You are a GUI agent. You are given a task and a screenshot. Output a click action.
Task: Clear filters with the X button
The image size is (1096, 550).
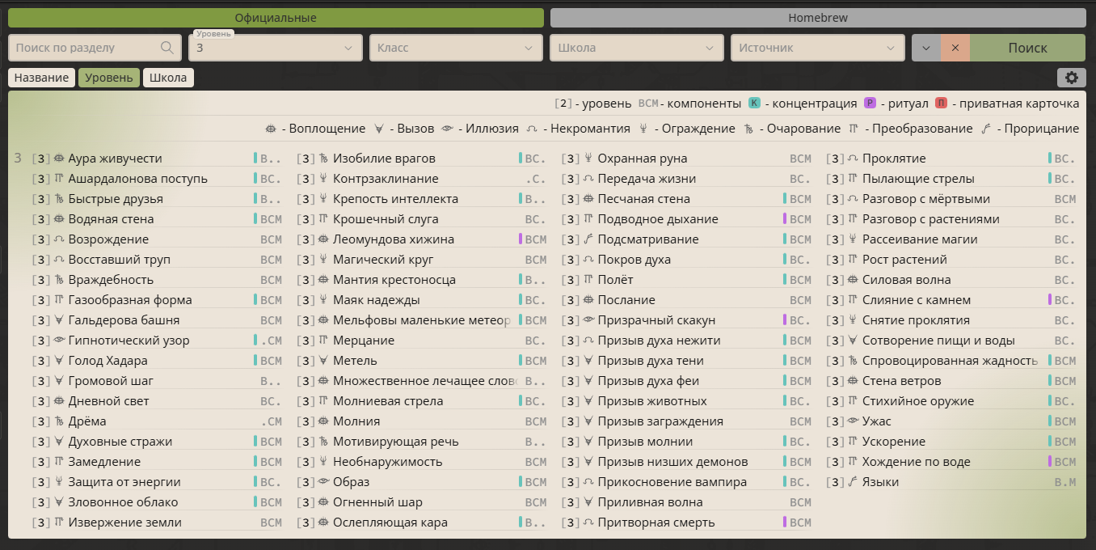(955, 48)
